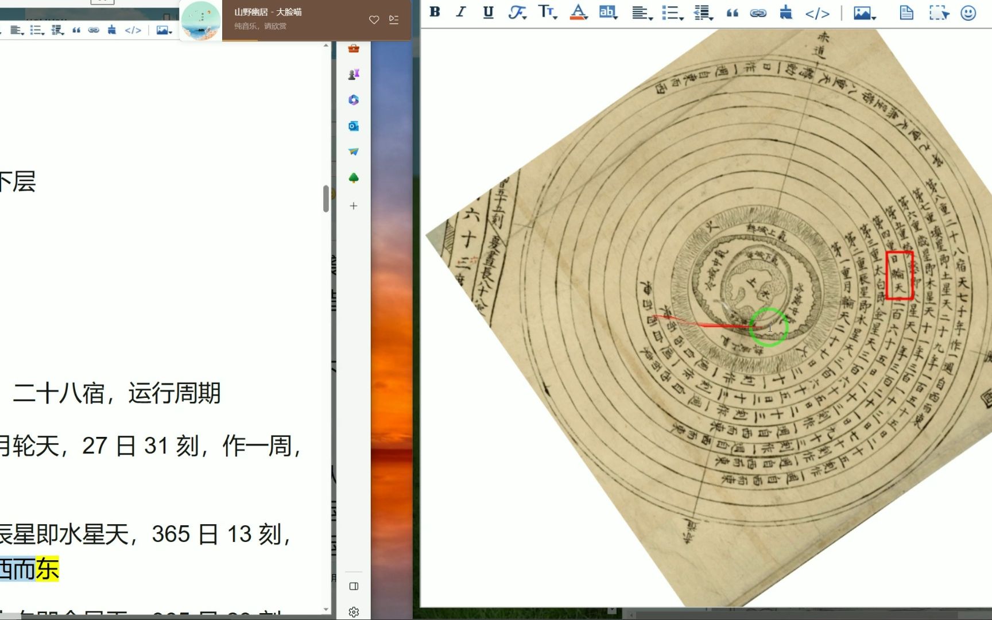992x620 pixels.
Task: Toggle sidebar panel layout icon
Action: click(354, 586)
